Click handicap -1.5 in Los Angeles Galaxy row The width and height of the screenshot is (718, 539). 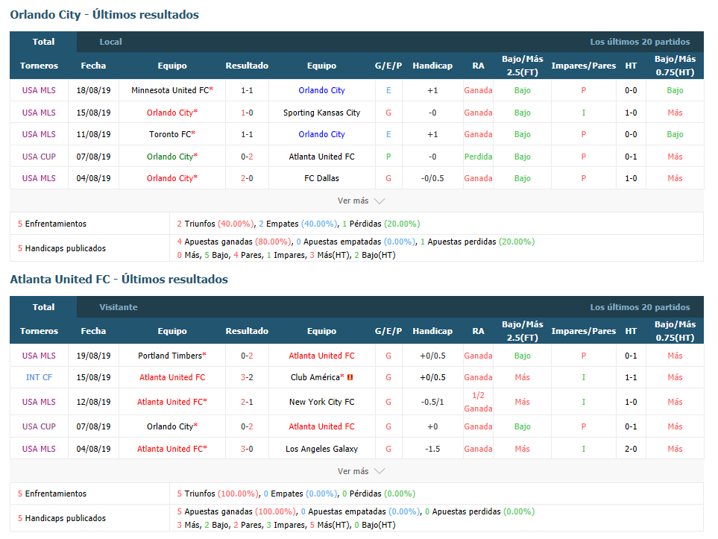(432, 449)
